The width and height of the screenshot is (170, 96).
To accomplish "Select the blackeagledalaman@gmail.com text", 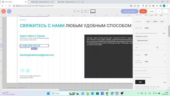I will (x=37, y=55).
